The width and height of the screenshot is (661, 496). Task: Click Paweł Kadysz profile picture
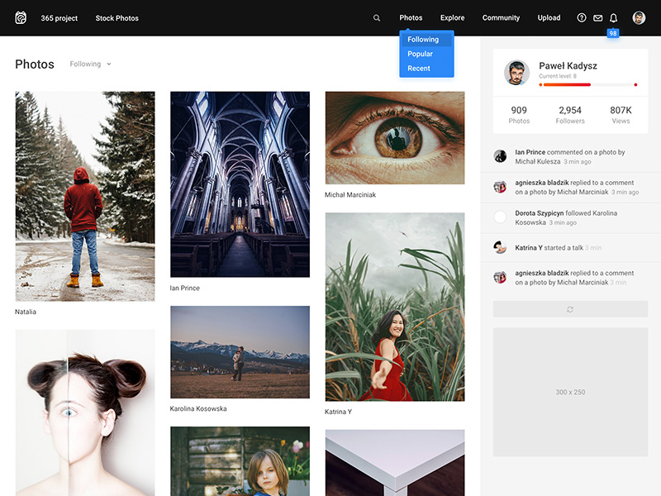516,73
